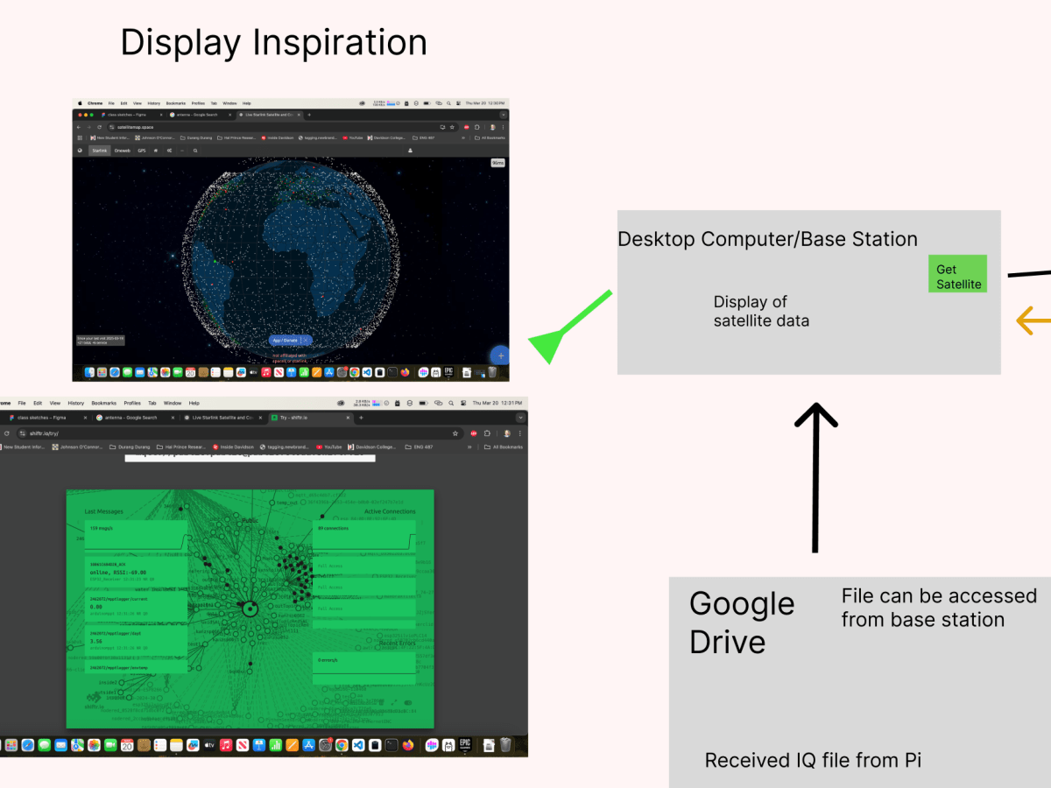Click the App / Donate pill button
The image size is (1051, 788).
(290, 341)
